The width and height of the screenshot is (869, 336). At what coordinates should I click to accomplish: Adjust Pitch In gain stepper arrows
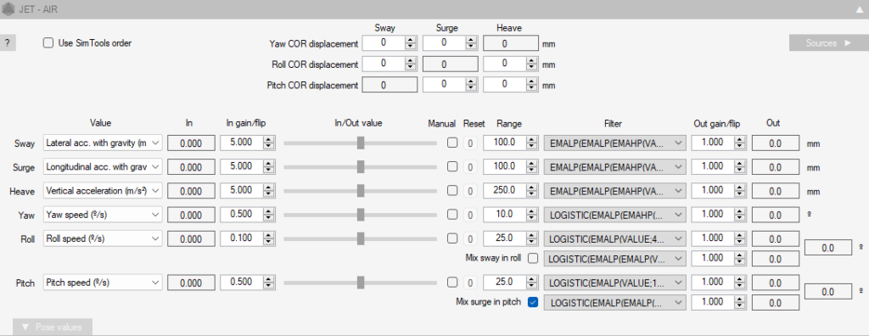(x=269, y=282)
